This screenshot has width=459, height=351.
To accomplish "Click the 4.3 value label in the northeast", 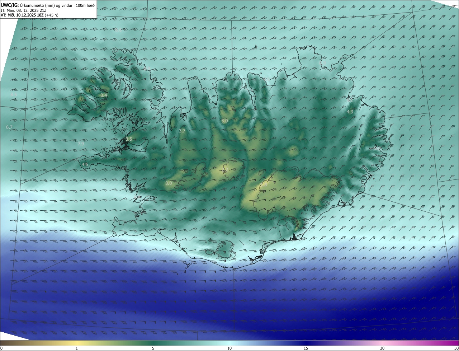I will click(x=350, y=112).
